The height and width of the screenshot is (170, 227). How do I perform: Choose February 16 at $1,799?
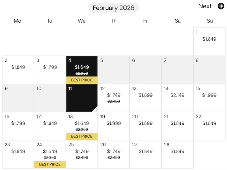(x=18, y=126)
